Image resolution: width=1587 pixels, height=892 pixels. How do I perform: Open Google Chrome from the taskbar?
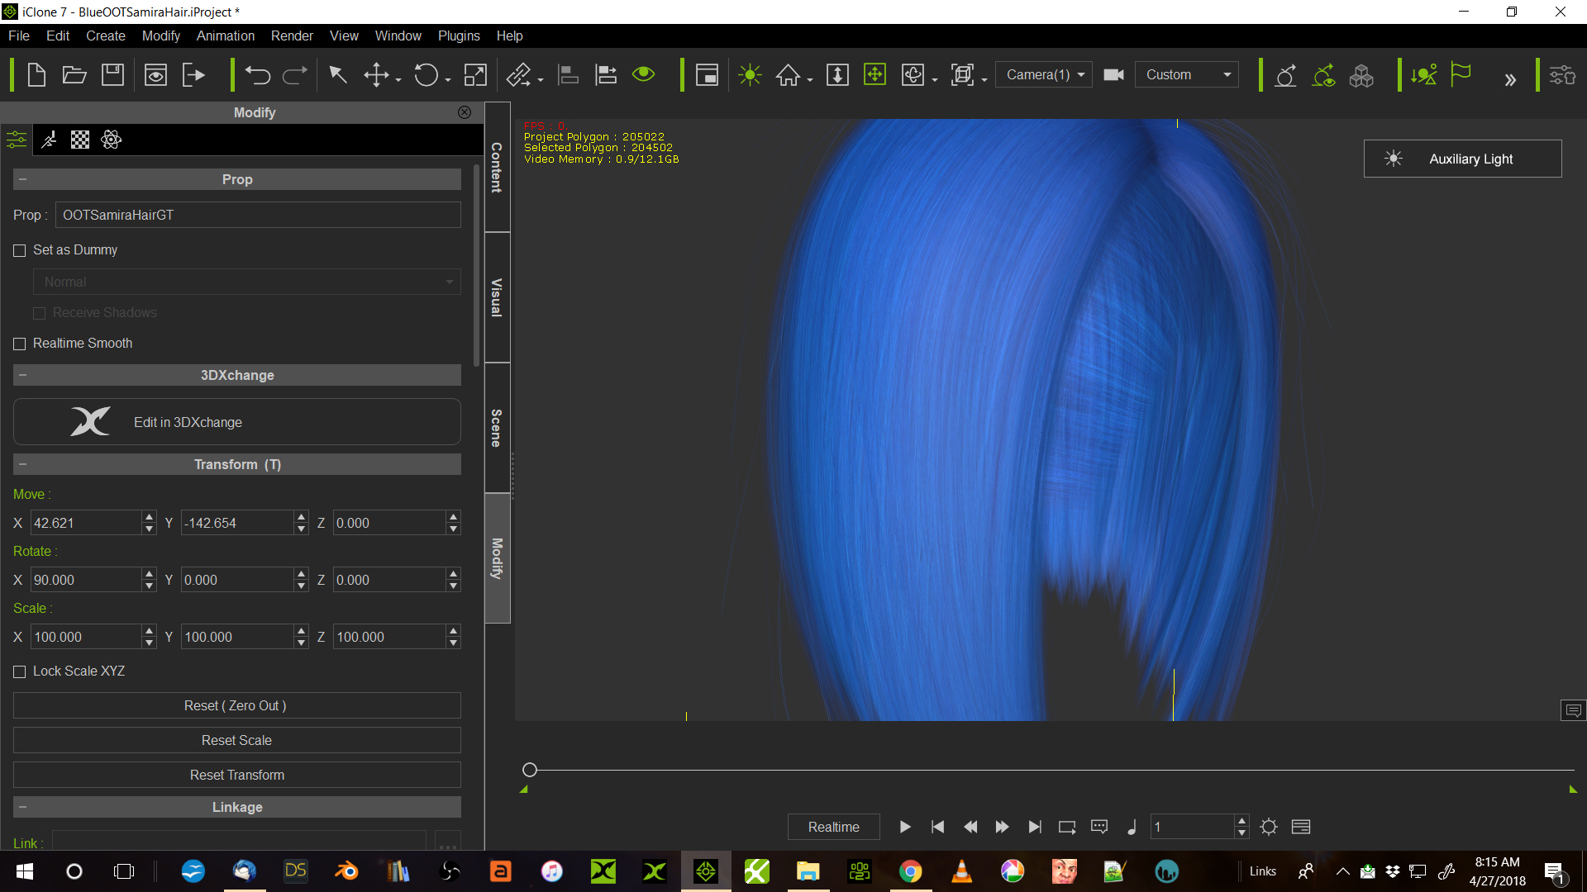point(910,871)
